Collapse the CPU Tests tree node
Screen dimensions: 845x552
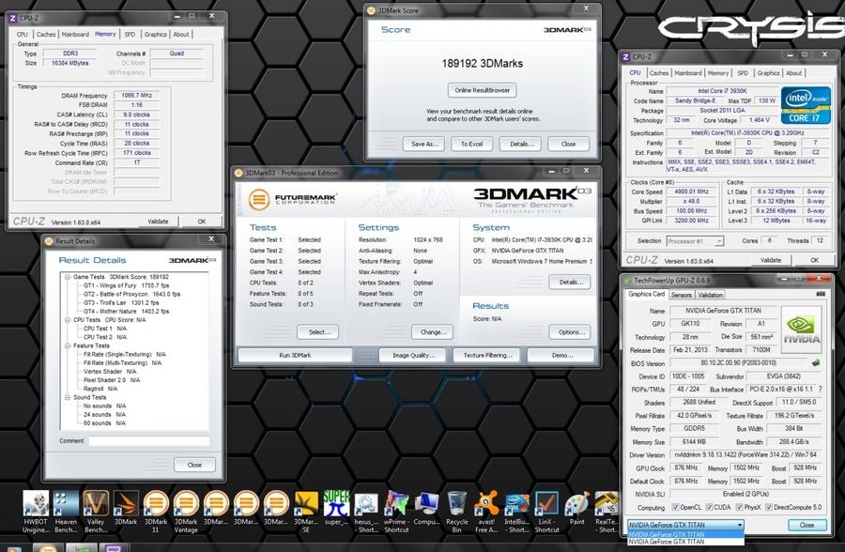[68, 320]
